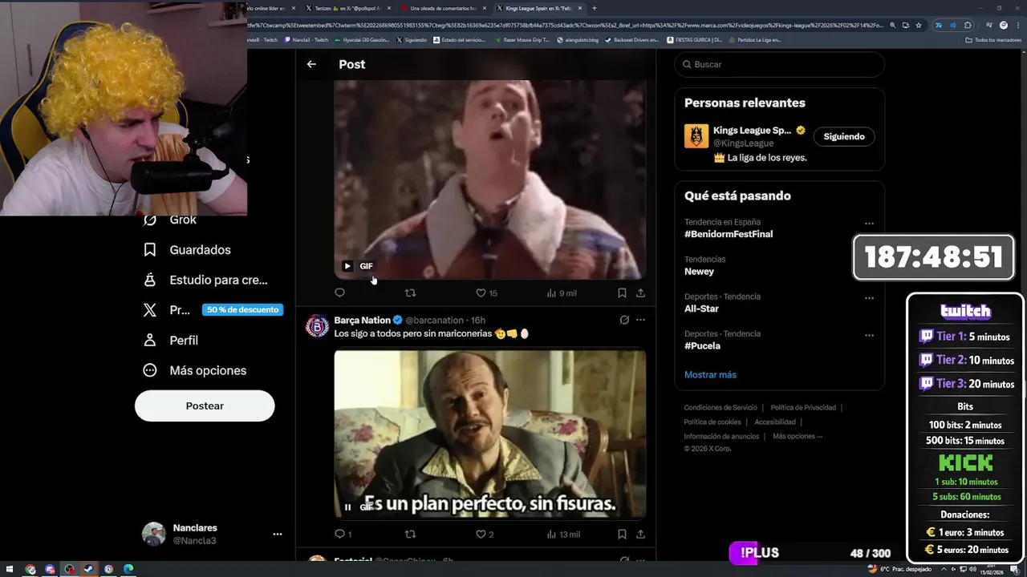Share the Barça Nation post

(640, 534)
